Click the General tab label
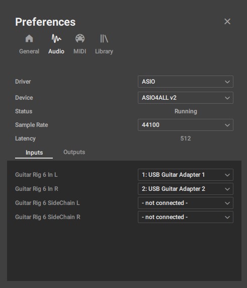 (29, 51)
